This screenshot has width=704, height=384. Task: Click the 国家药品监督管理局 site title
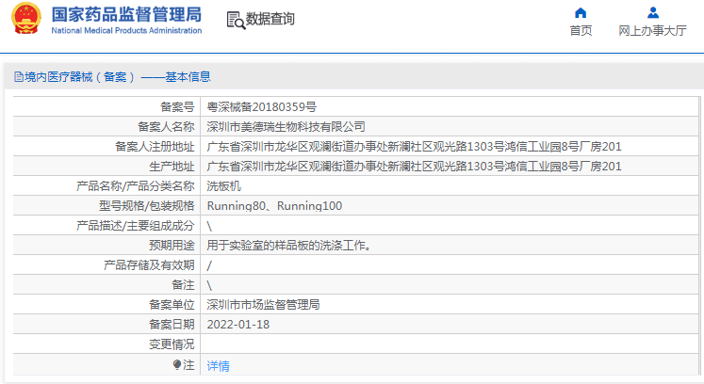(x=125, y=14)
